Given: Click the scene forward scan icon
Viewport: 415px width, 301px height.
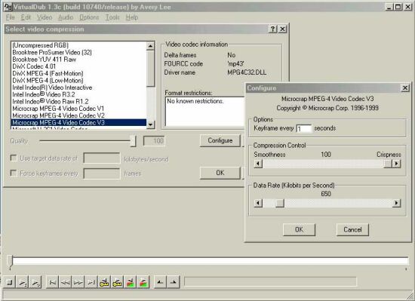Looking at the screenshot, I should tap(143, 282).
